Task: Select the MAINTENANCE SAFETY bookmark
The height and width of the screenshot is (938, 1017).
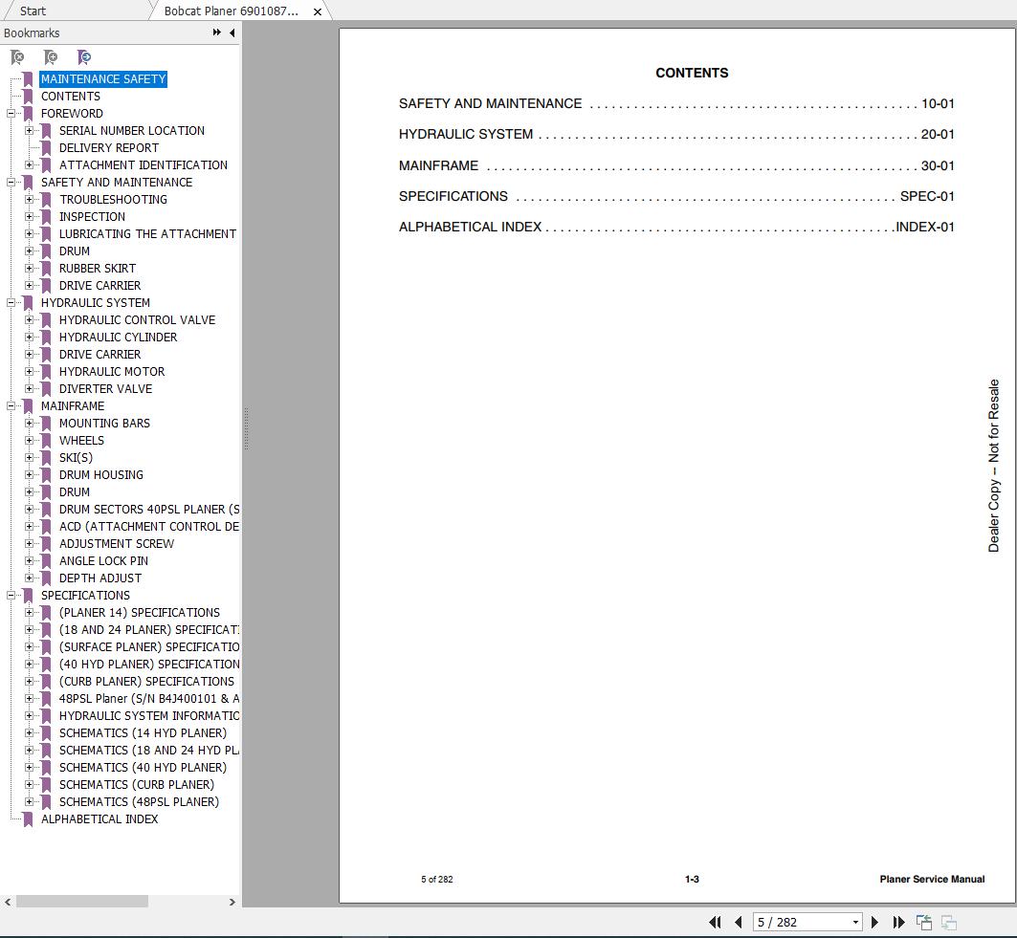Action: (x=103, y=79)
